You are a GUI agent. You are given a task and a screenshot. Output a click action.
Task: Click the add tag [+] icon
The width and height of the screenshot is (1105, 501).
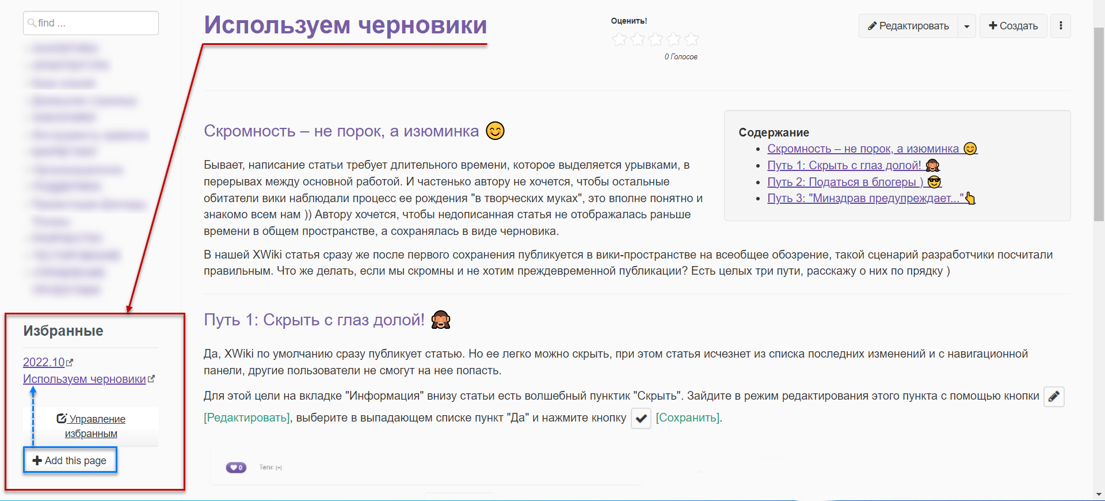point(279,468)
